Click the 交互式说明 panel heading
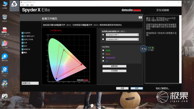 (x=162, y=10)
